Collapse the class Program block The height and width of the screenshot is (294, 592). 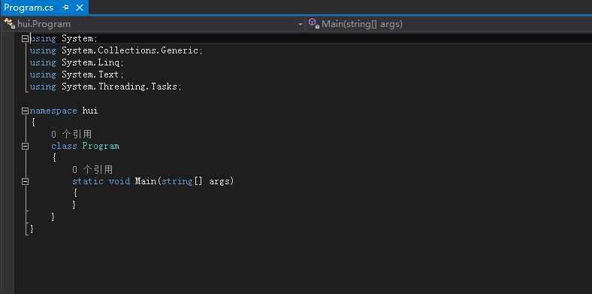tap(26, 146)
